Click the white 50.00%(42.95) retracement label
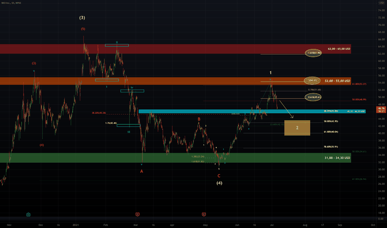 point(331,121)
